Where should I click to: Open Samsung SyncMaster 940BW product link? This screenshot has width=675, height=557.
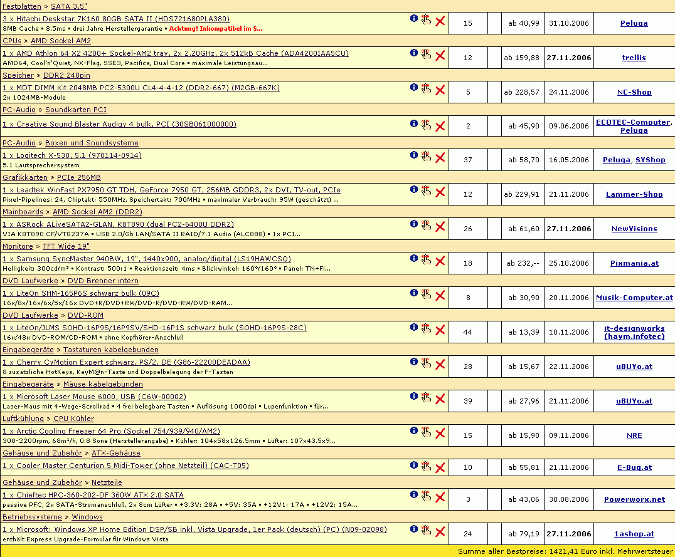click(x=147, y=259)
